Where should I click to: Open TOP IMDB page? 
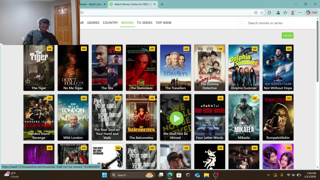click(163, 22)
